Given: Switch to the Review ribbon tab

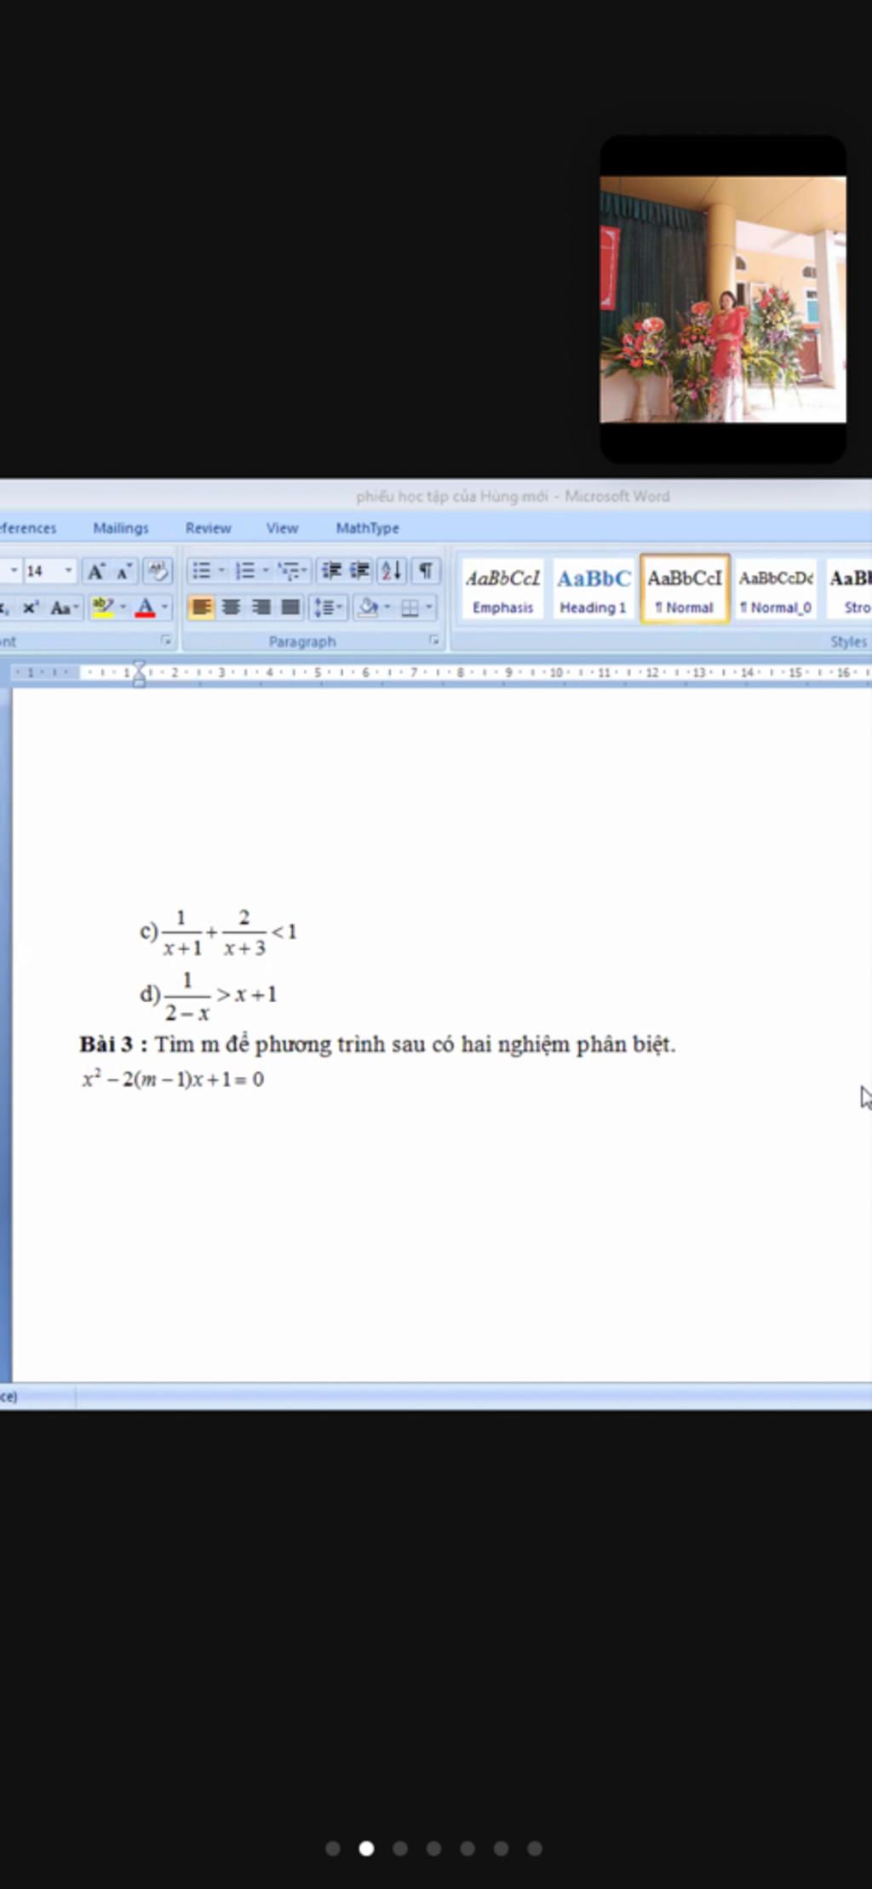Looking at the screenshot, I should pyautogui.click(x=209, y=528).
